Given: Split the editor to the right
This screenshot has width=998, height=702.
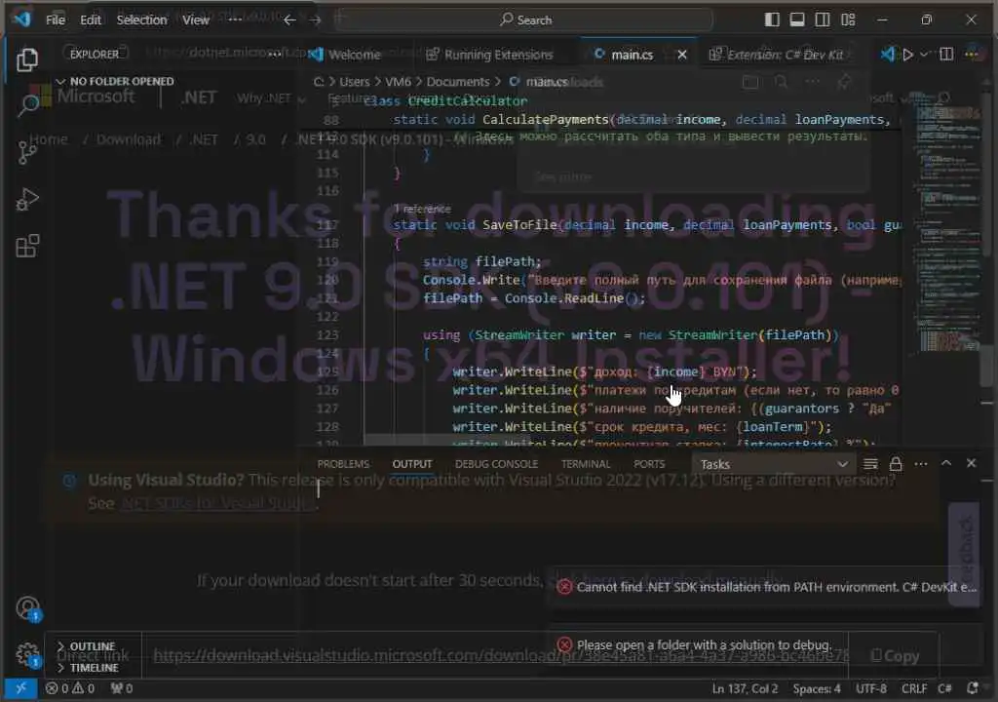Looking at the screenshot, I should (x=946, y=55).
